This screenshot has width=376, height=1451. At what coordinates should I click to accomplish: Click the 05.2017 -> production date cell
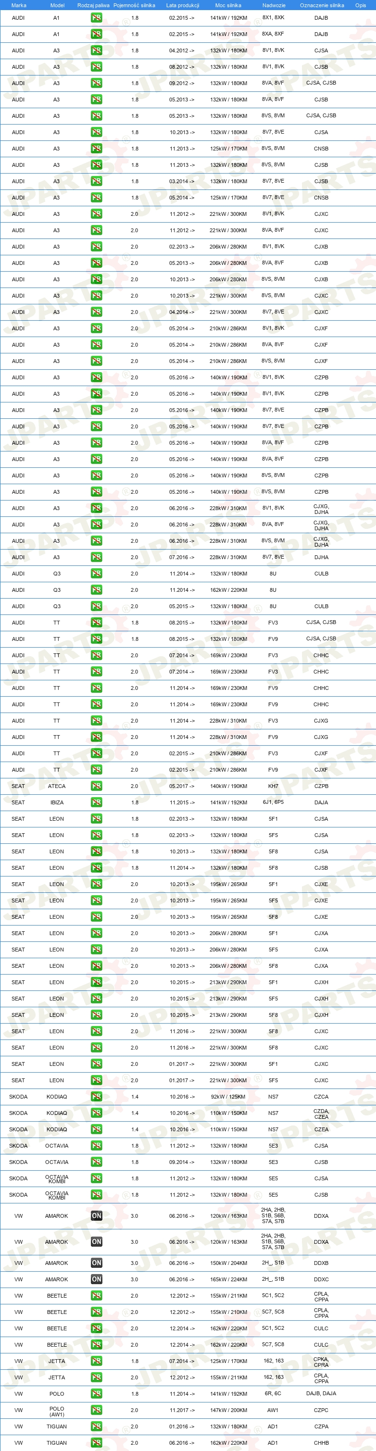[x=182, y=786]
